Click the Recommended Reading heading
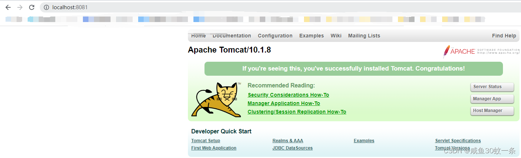The width and height of the screenshot is (521, 158). (281, 86)
